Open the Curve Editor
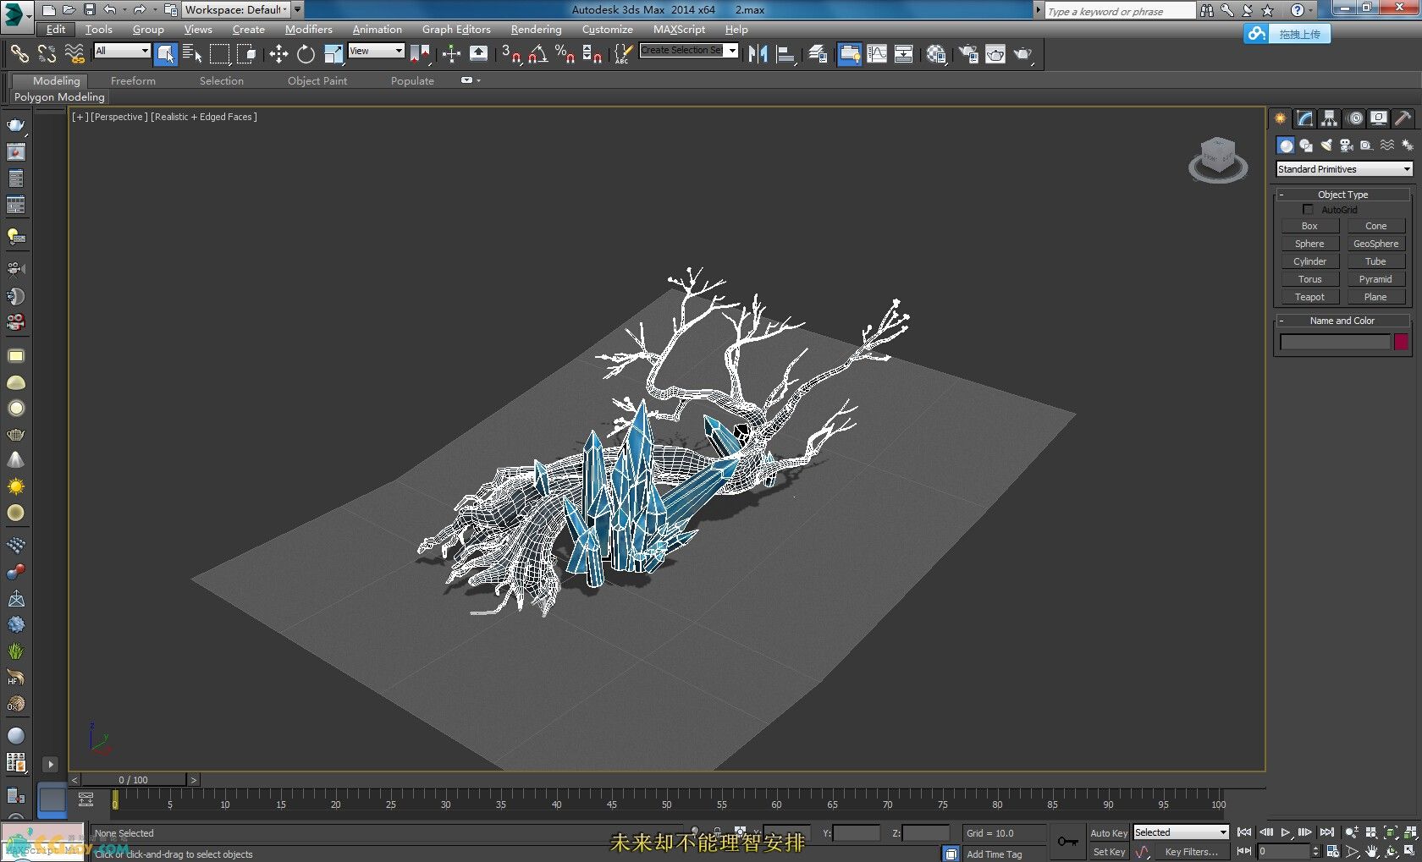The image size is (1422, 862). 877,54
